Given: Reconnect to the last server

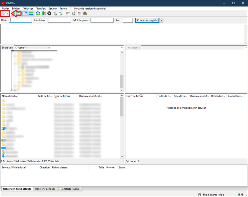Looking at the screenshot, I should point(61,13).
